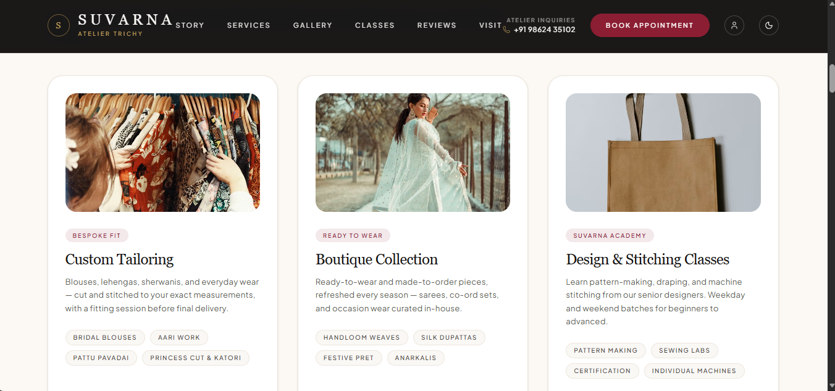
Task: Go to Visit in navigation
Action: point(490,25)
